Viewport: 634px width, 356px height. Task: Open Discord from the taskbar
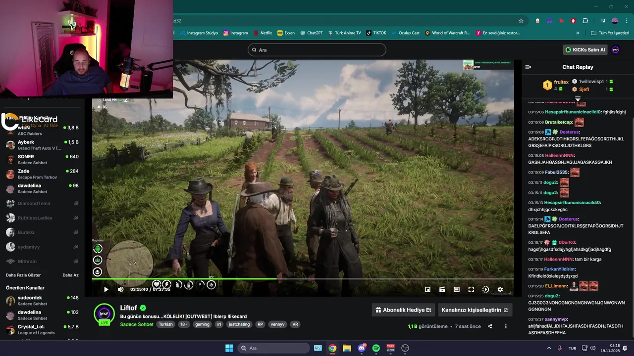(362, 348)
